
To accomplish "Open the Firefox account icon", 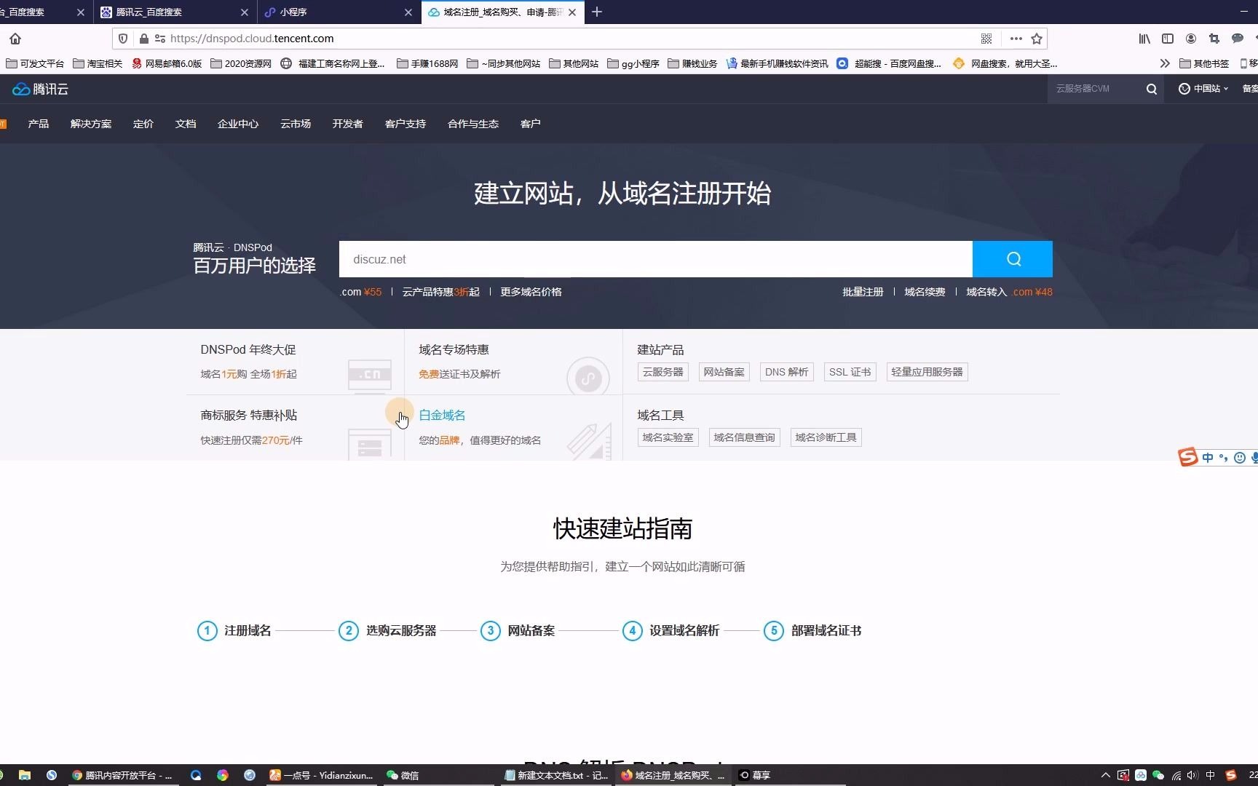I will point(1191,39).
